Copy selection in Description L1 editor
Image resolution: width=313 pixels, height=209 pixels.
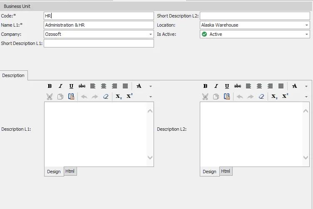(60, 97)
